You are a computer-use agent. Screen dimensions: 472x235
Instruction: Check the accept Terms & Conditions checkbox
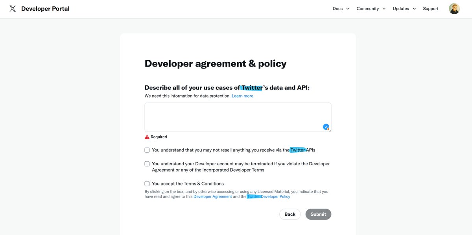coord(147,183)
